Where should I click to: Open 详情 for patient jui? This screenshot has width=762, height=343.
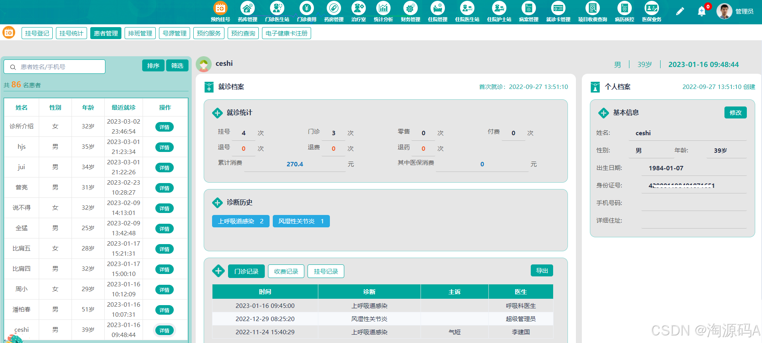(165, 168)
